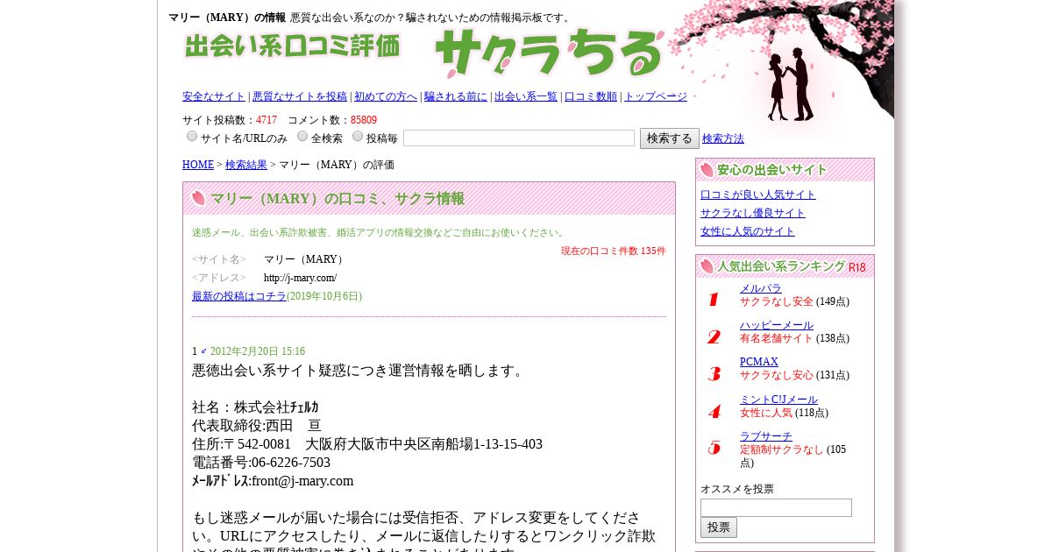1052x552 pixels.
Task: Click the rank 1 number icon
Action: 714,300
